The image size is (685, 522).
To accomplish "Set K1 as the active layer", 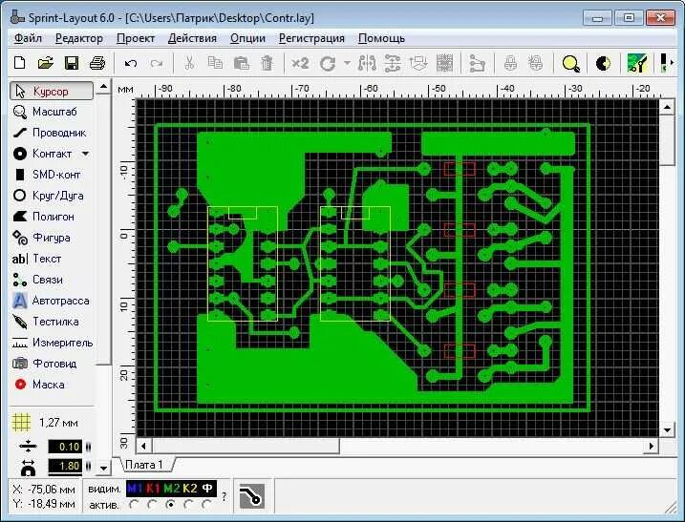I will [152, 505].
